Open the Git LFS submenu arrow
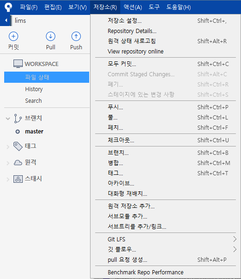 tap(235, 239)
